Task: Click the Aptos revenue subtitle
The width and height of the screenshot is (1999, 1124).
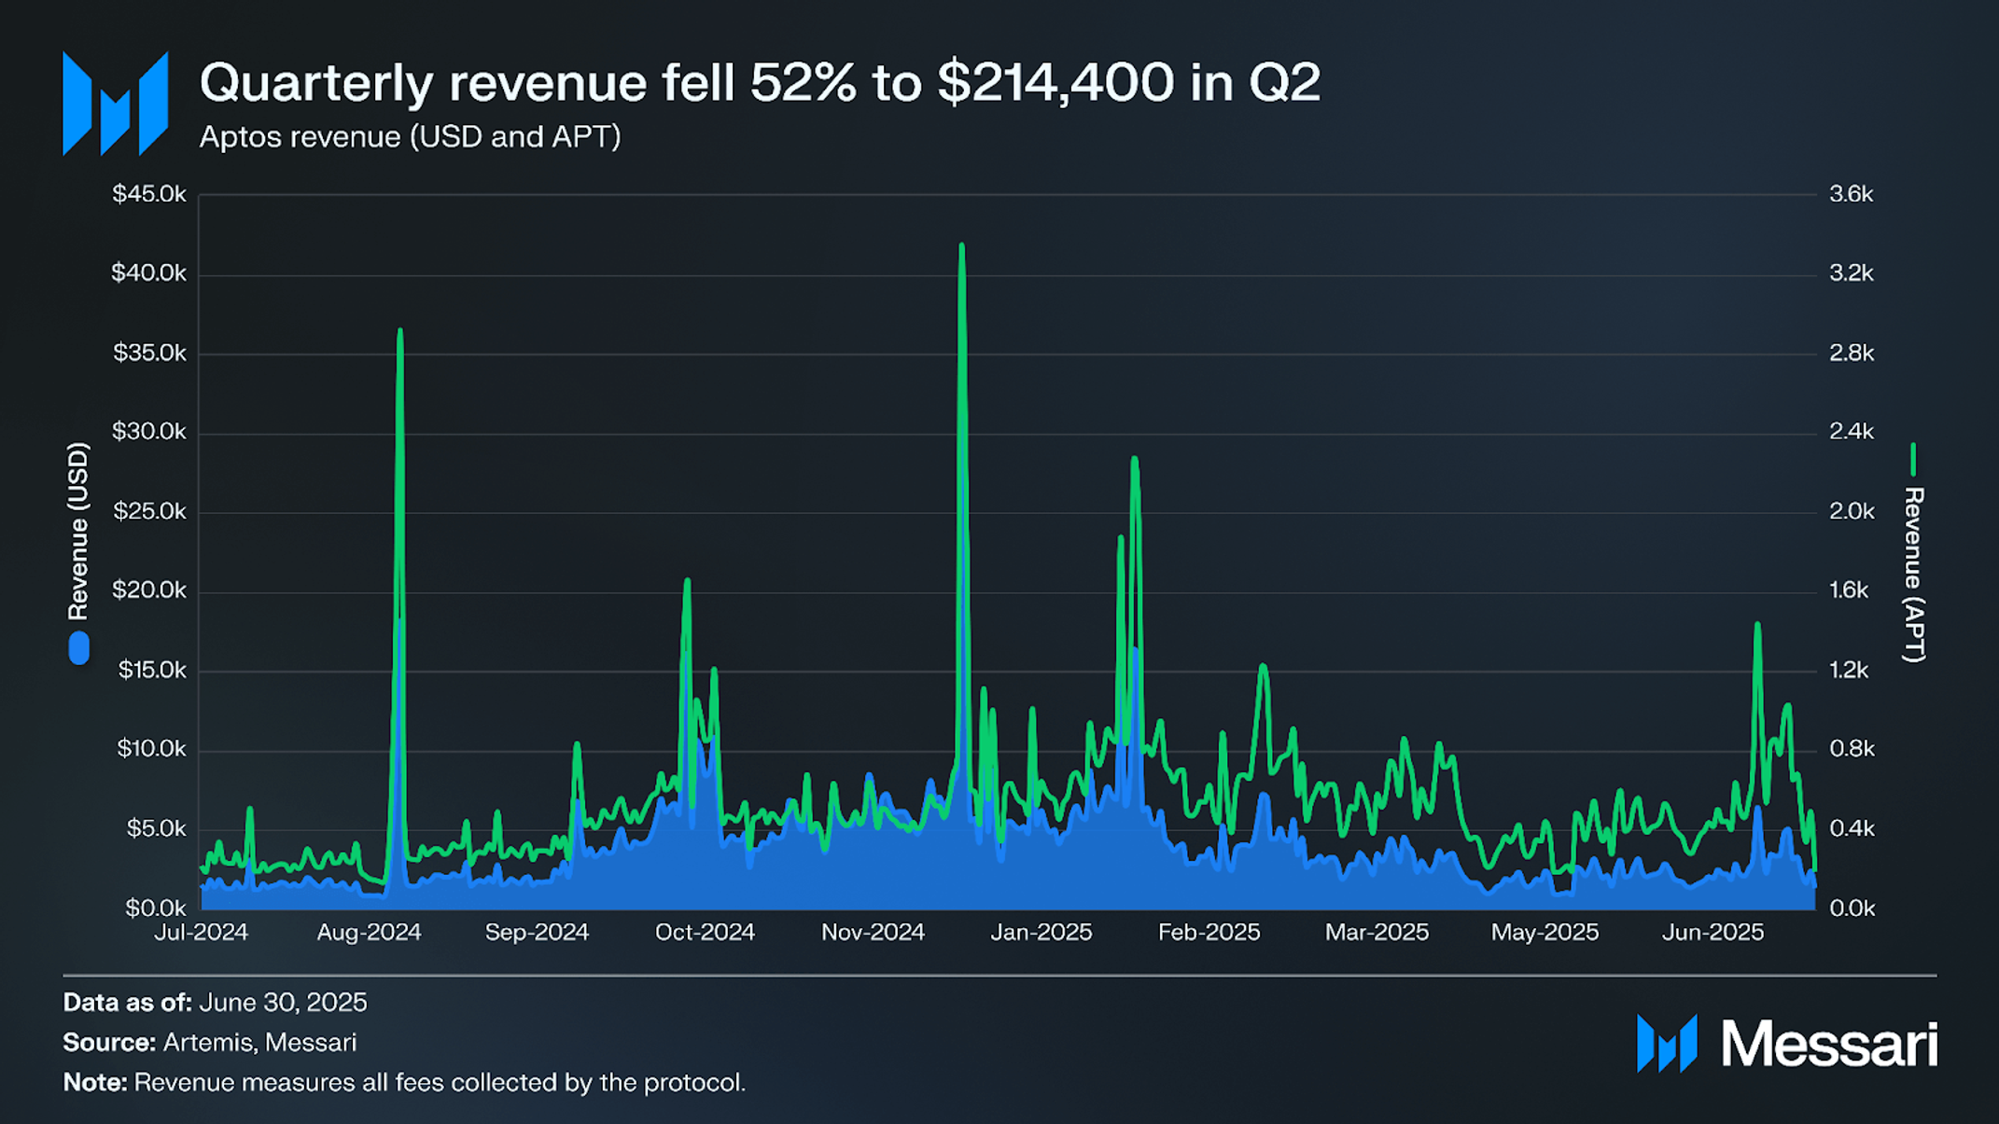Action: coord(410,137)
